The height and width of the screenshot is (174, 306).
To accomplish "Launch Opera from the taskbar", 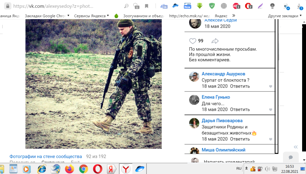I will [x=98, y=169].
